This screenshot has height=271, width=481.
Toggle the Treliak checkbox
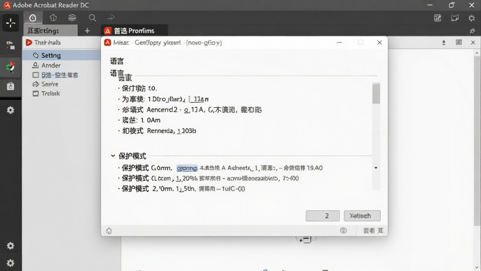point(36,94)
